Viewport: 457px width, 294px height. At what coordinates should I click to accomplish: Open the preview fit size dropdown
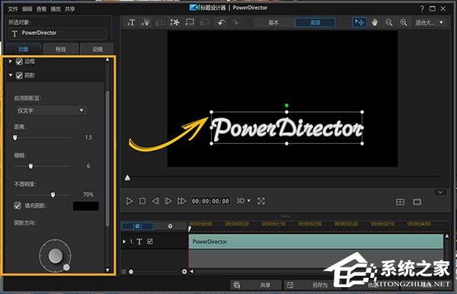click(430, 22)
